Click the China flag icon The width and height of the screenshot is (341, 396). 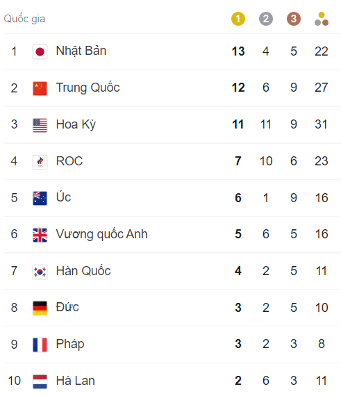coord(40,88)
